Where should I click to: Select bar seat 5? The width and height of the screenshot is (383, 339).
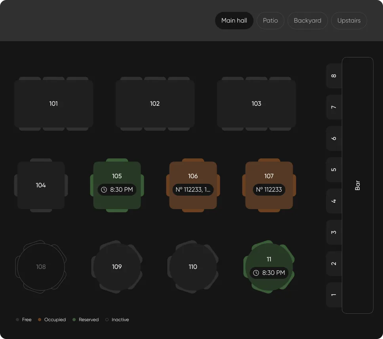point(333,170)
